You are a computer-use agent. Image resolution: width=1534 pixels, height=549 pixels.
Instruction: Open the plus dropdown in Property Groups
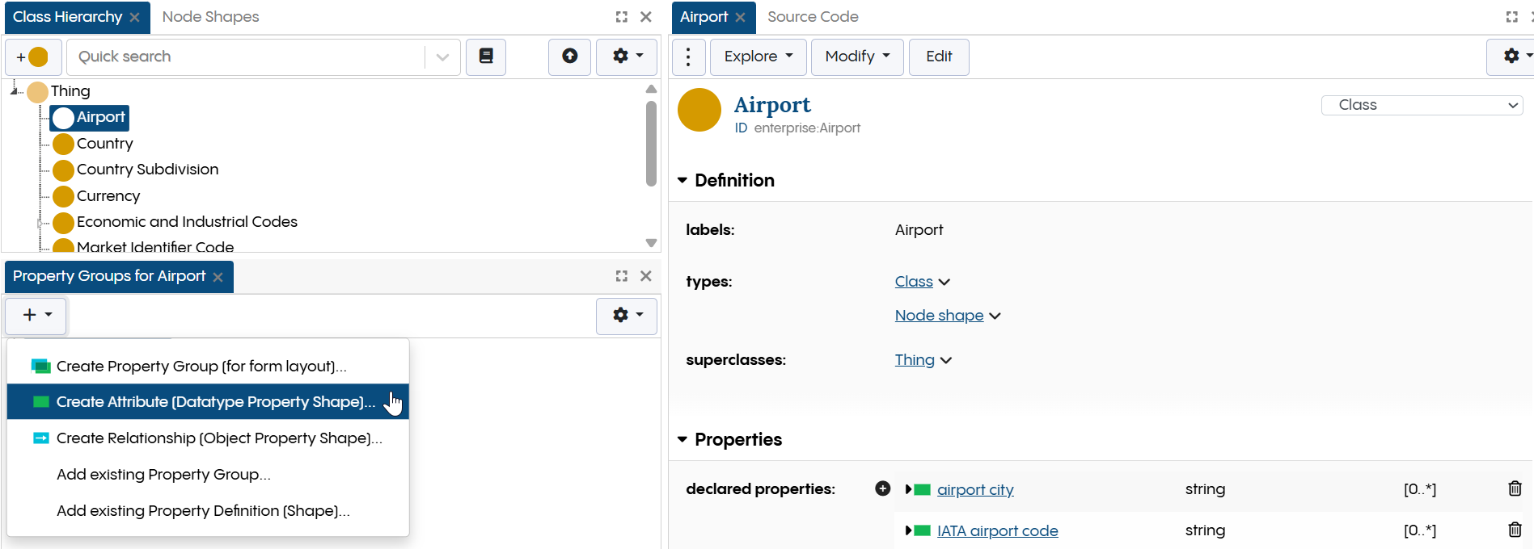[x=36, y=315]
